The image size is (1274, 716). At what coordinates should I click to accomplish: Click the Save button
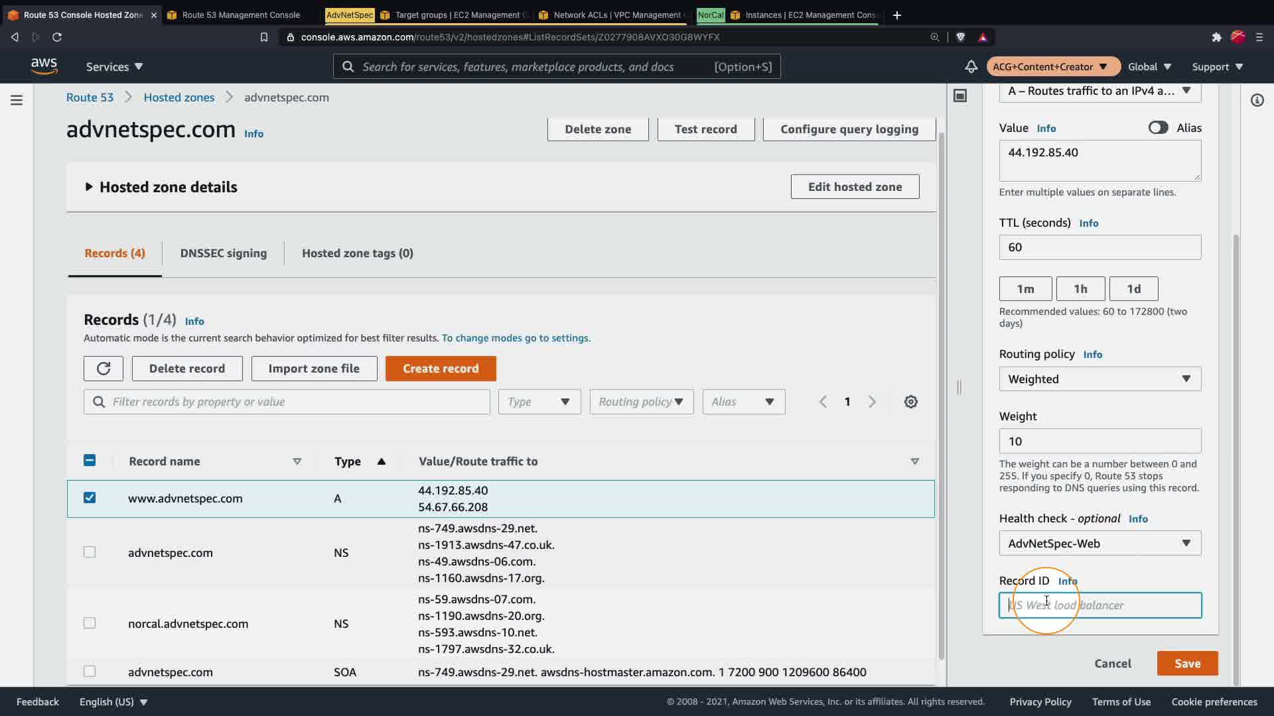click(x=1186, y=663)
